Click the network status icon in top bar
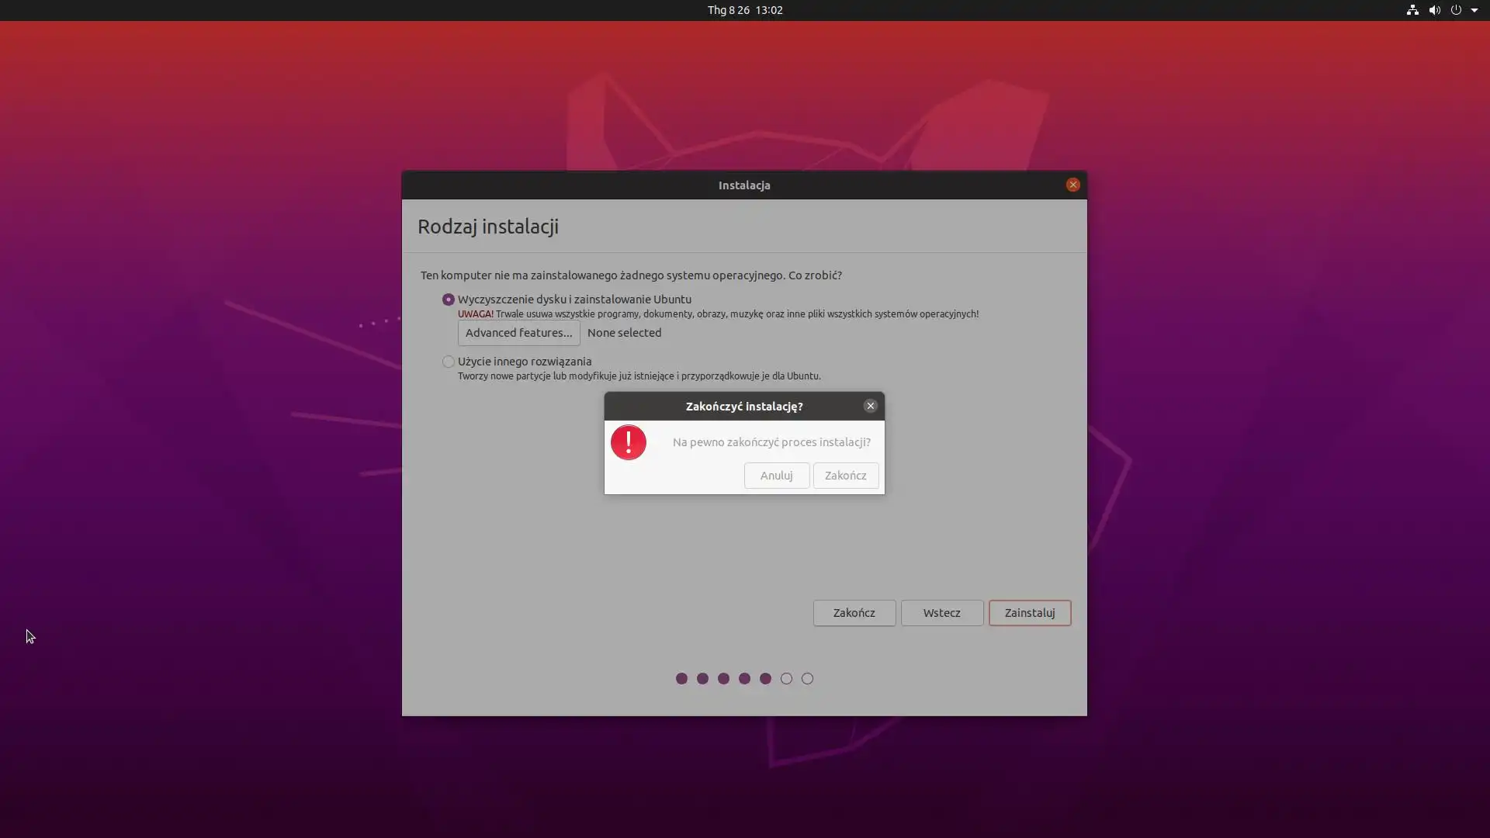This screenshot has width=1490, height=838. point(1412,10)
